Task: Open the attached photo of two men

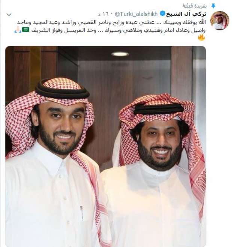Action: (x=106, y=147)
